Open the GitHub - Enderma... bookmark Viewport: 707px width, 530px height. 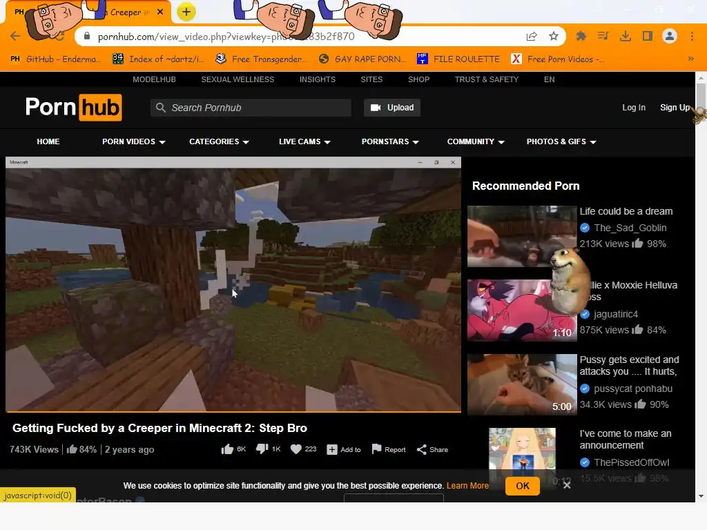click(x=57, y=59)
